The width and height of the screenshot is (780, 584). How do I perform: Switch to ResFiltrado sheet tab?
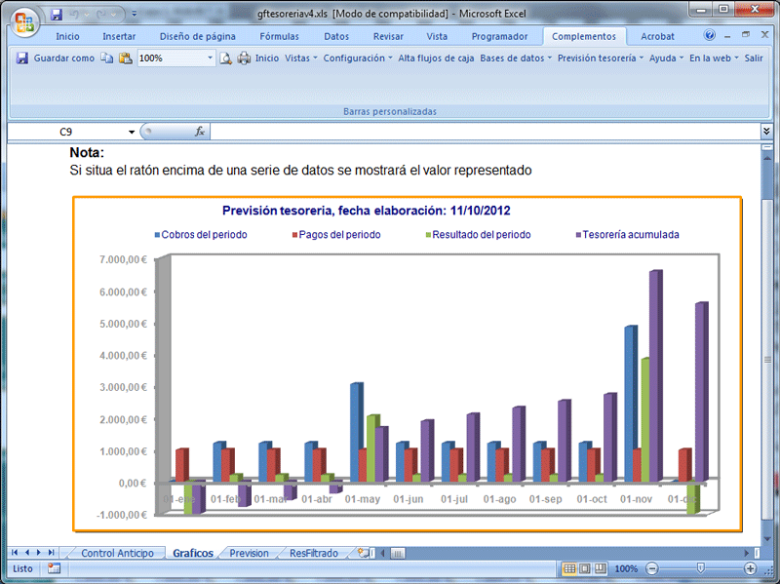pos(314,553)
